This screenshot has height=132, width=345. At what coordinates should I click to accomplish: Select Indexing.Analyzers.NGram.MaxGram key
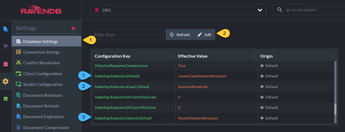point(126,97)
